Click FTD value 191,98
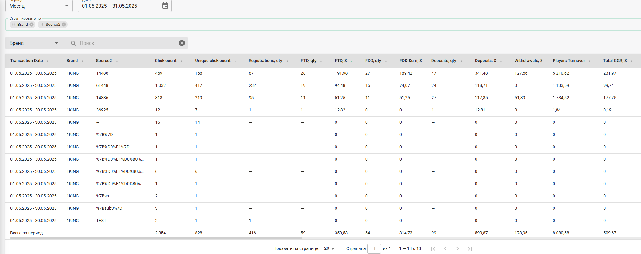 [341, 73]
